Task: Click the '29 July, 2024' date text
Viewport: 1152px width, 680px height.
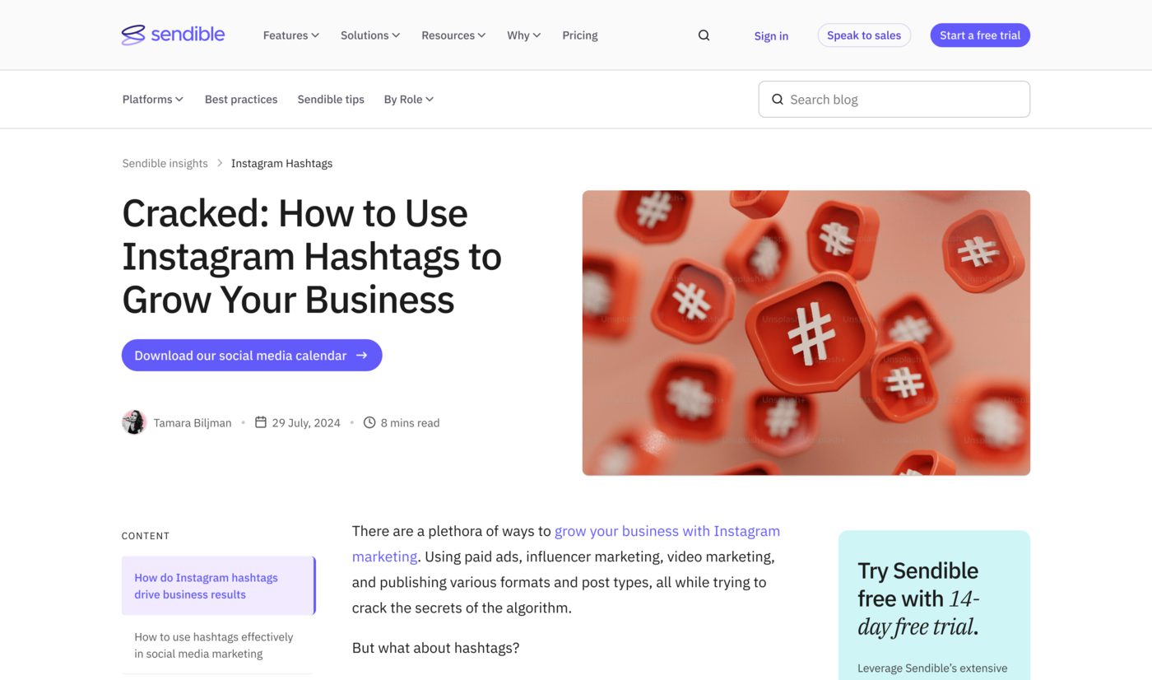Action: 306,422
